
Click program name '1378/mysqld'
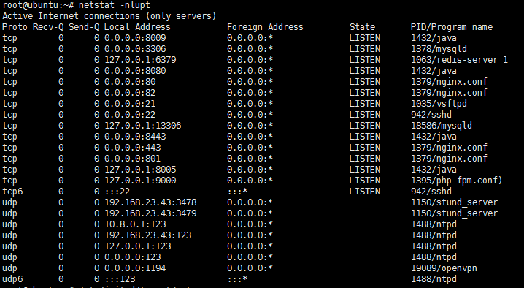(x=439, y=49)
